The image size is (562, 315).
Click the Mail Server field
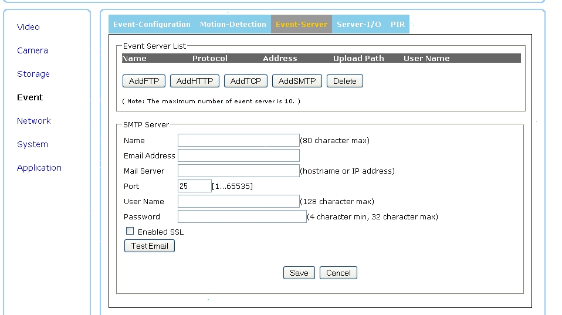239,171
